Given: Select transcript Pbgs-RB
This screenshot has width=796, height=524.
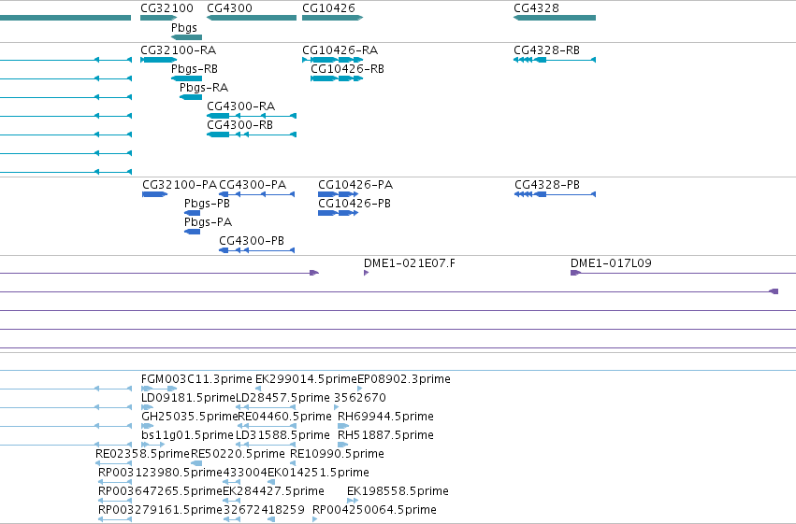Looking at the screenshot, I should point(186,78).
